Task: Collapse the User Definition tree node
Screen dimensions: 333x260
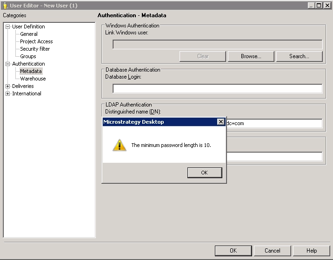Action: pos(7,27)
